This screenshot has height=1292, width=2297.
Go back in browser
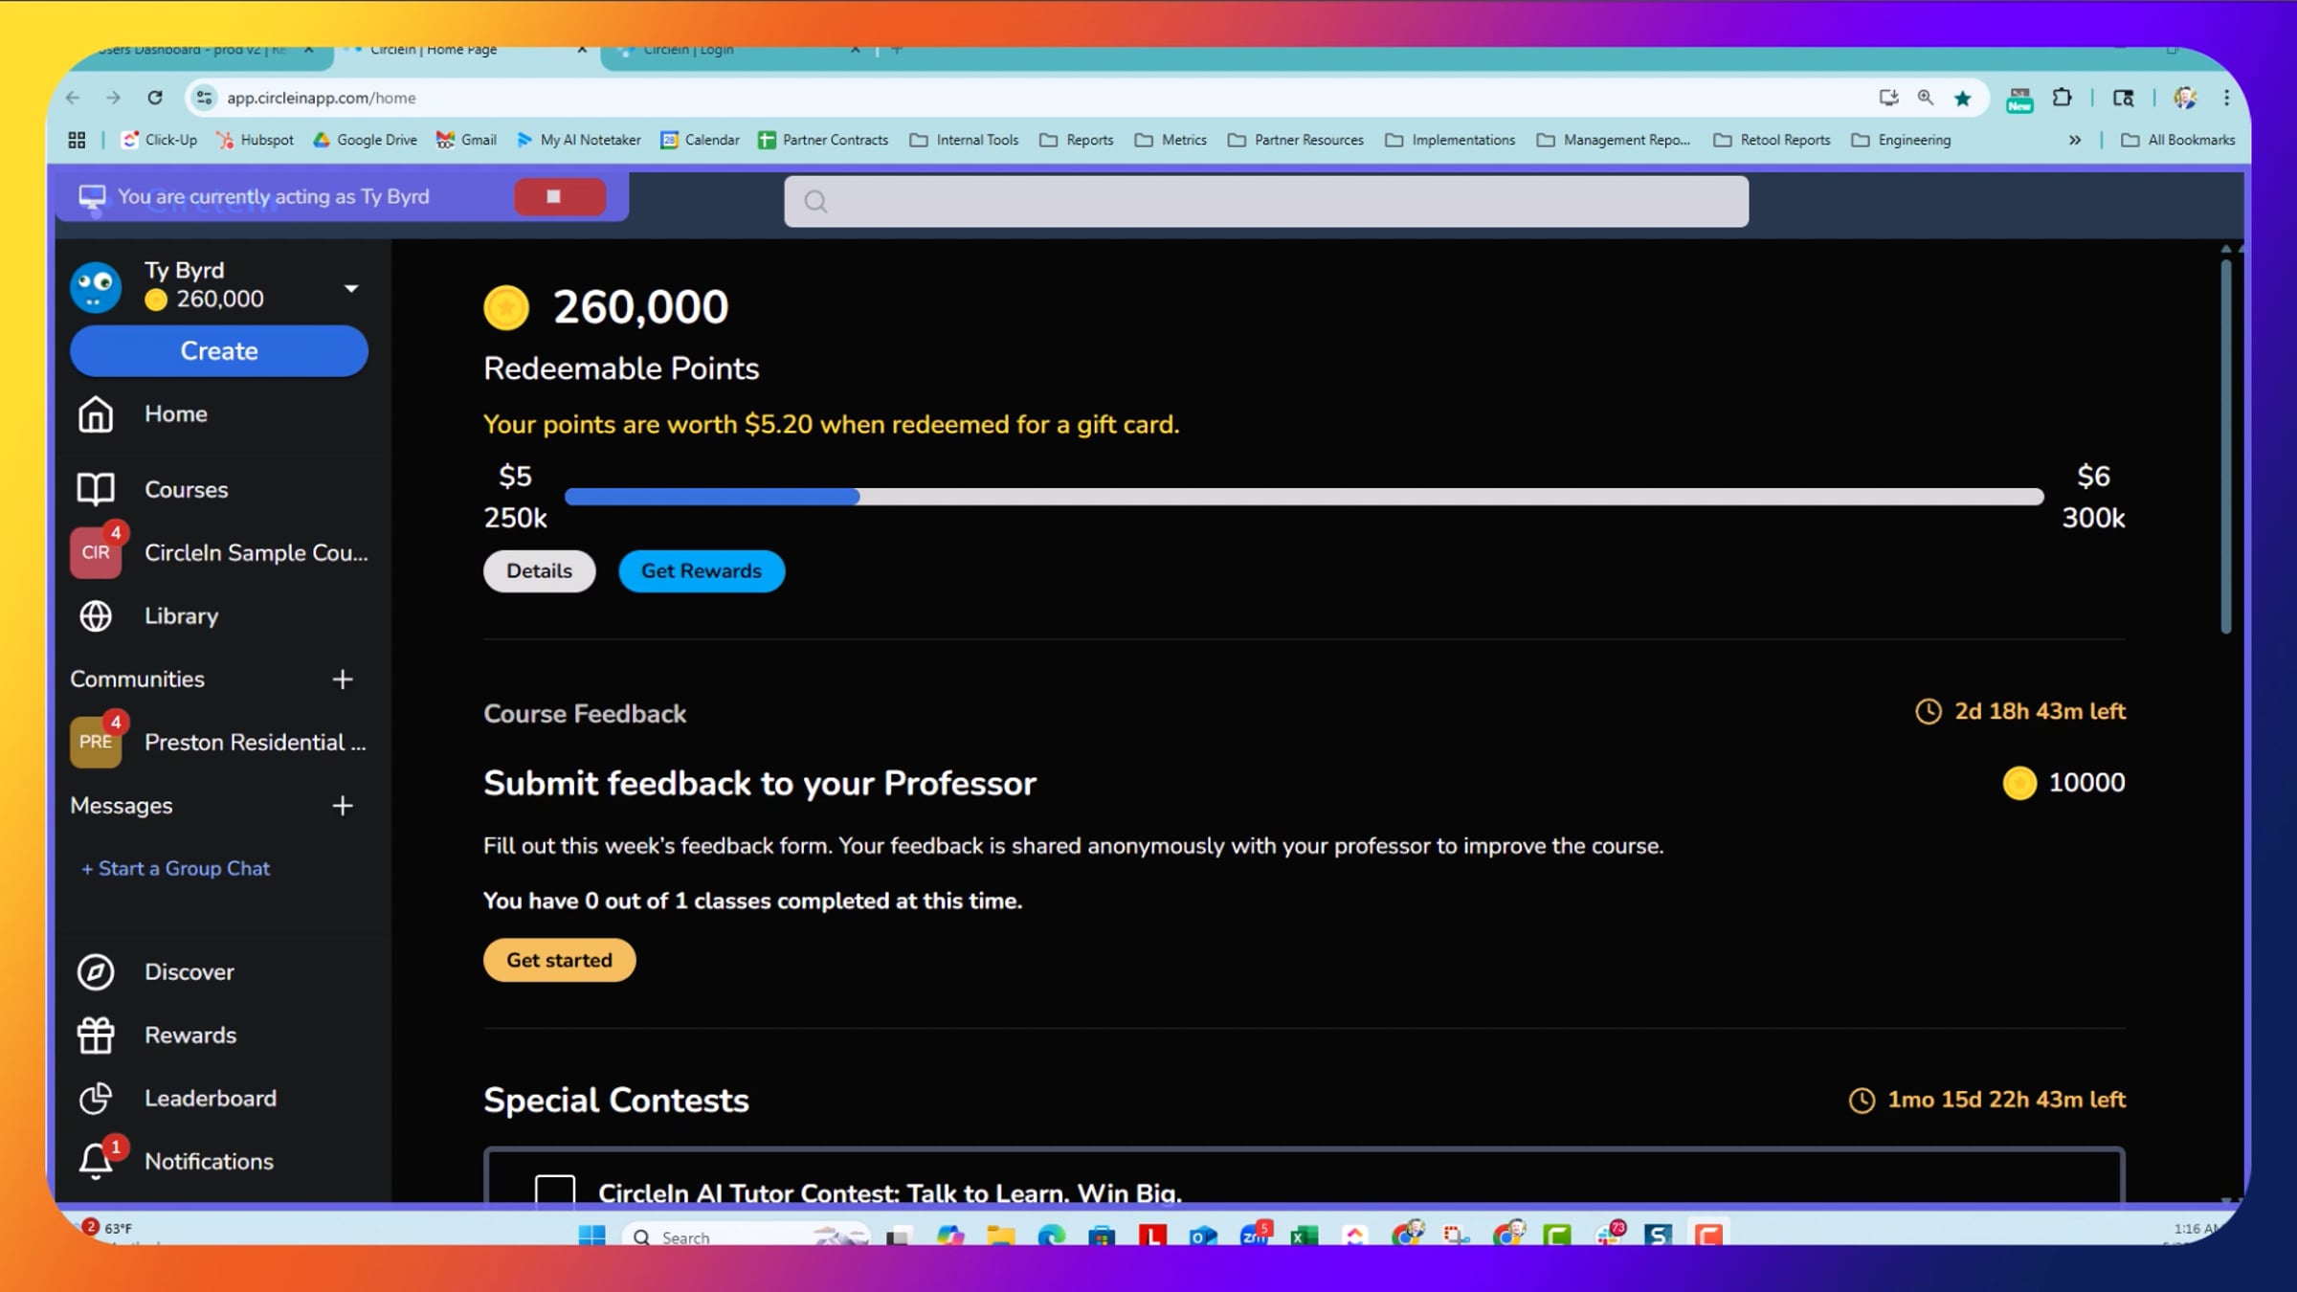pos(73,98)
